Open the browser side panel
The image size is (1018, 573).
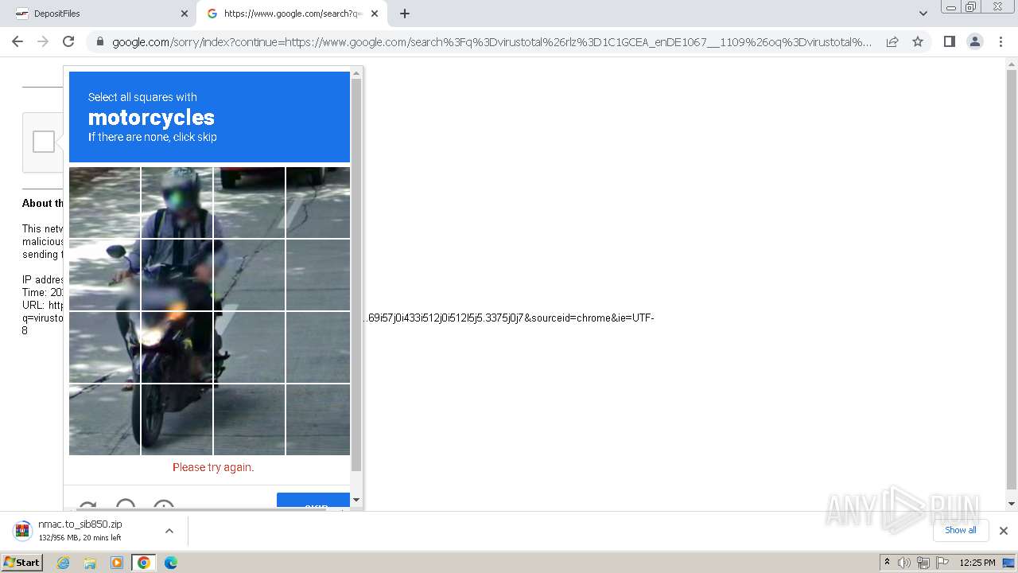tap(949, 41)
